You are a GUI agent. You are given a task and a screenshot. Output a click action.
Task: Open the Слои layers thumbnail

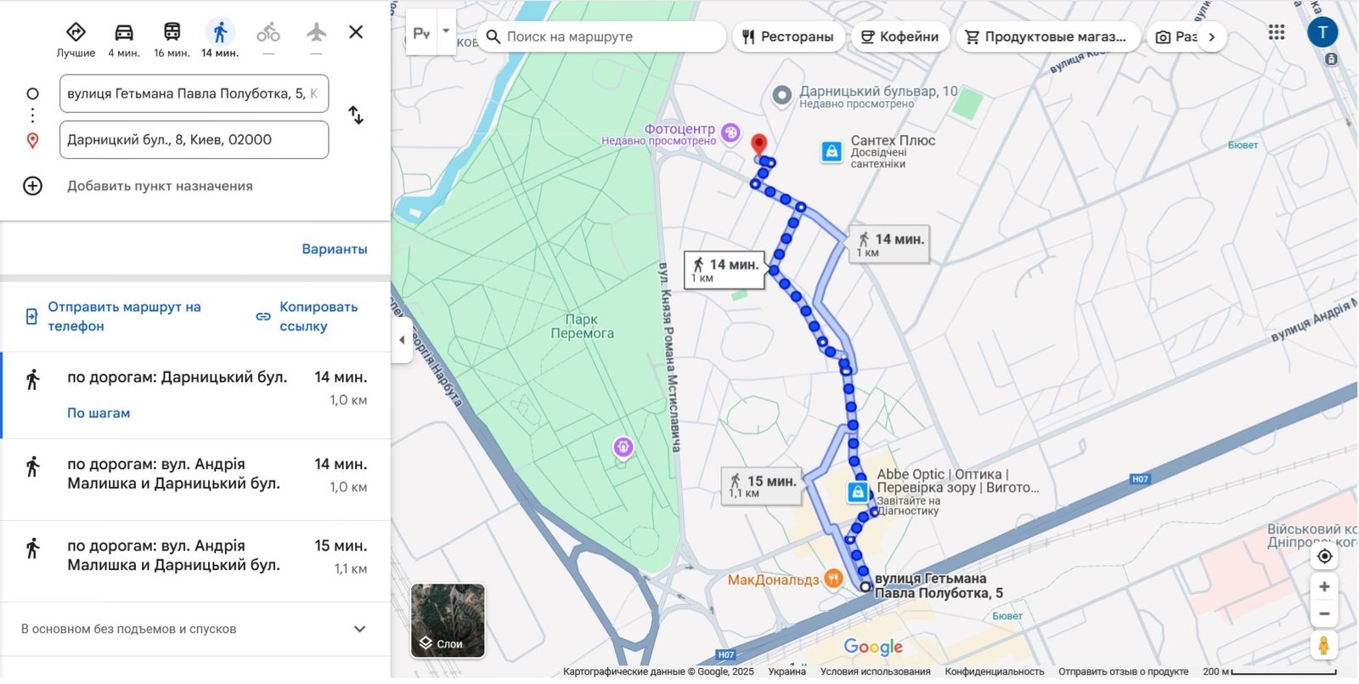(448, 620)
